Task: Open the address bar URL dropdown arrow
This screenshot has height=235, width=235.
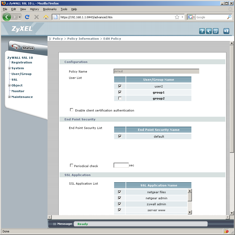Action: tap(182, 17)
